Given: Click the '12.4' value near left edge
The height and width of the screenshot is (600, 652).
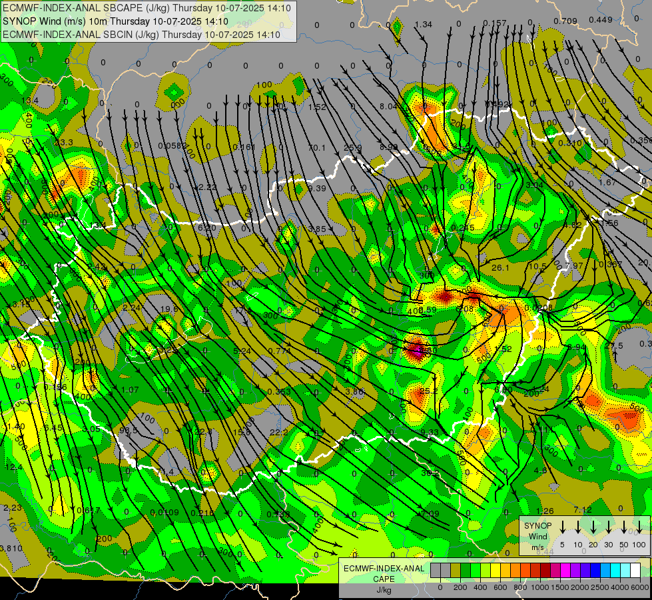Looking at the screenshot, I should click(14, 468).
